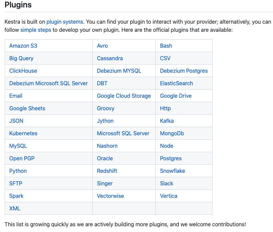Viewport: 273px width, 232px height.
Task: Open the XML plugin link
Action: 15,209
